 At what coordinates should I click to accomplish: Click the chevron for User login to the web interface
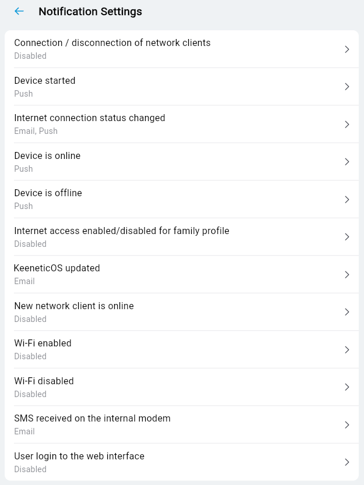(347, 462)
